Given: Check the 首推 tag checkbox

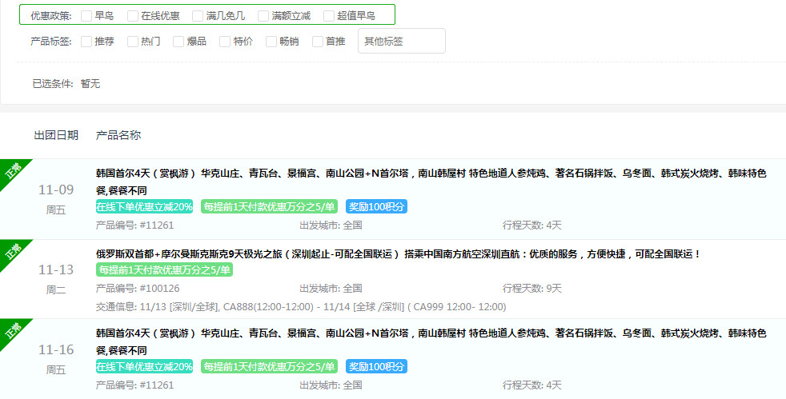Looking at the screenshot, I should (x=318, y=42).
